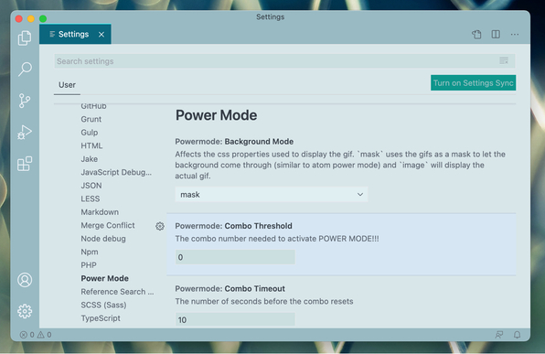Screen dimensions: 545x354
Task: Split the editor right
Action: tap(496, 34)
